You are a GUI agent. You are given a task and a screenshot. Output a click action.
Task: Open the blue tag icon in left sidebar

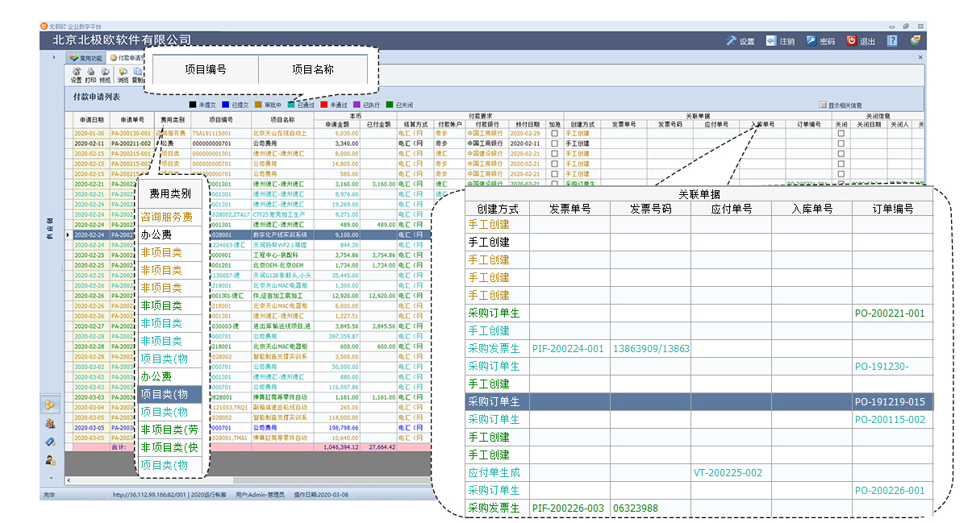pos(49,442)
